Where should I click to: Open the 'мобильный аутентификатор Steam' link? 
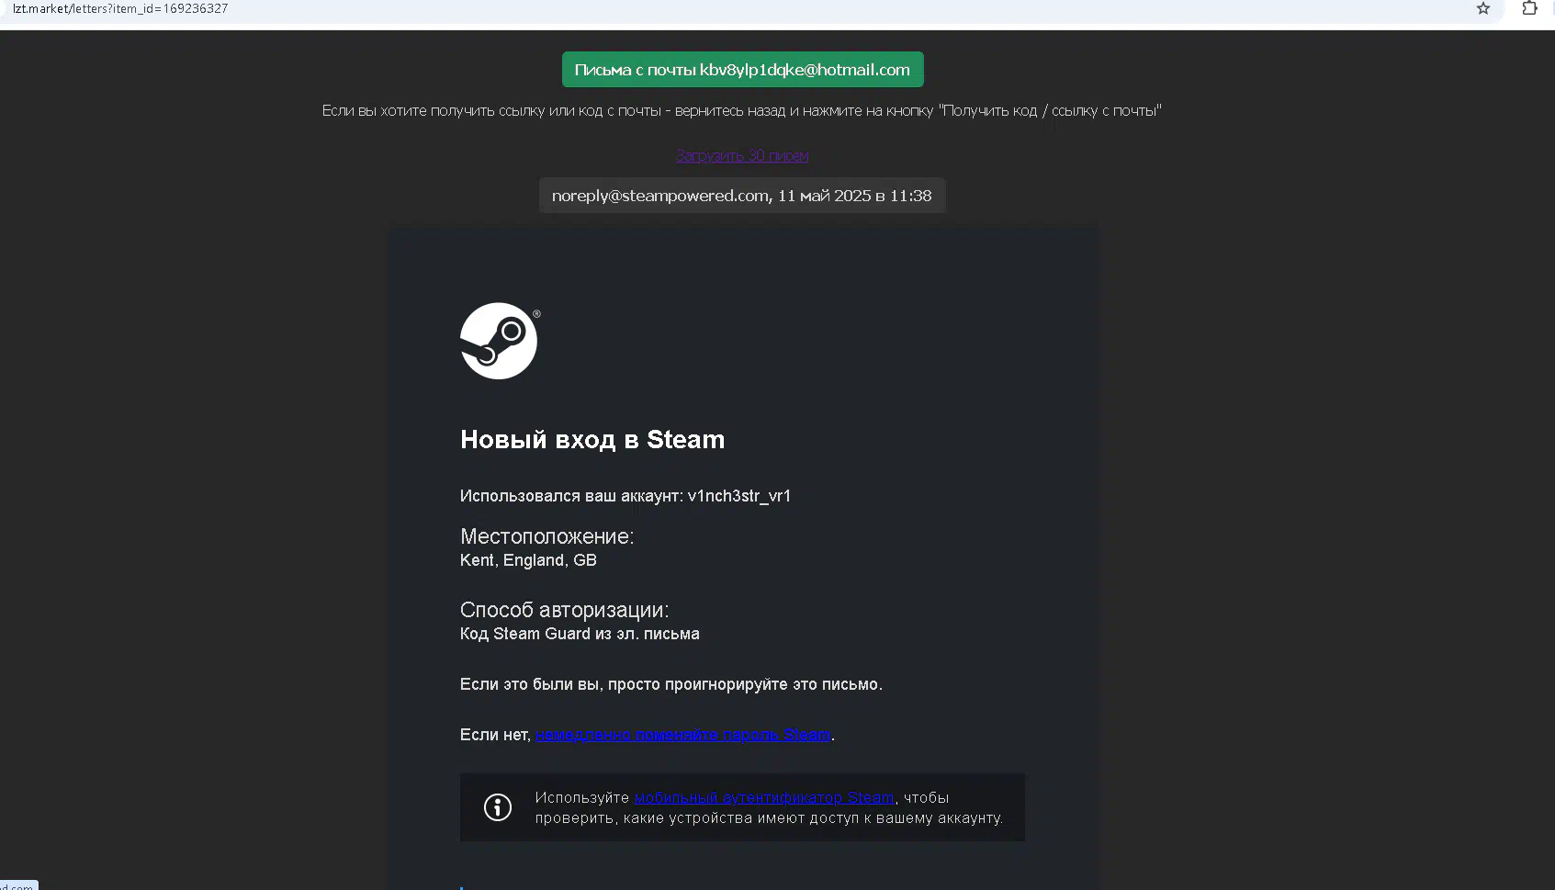[764, 797]
